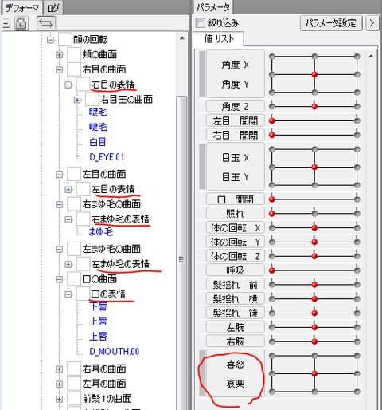Toggle the box beside 口の曲面

(x=74, y=278)
